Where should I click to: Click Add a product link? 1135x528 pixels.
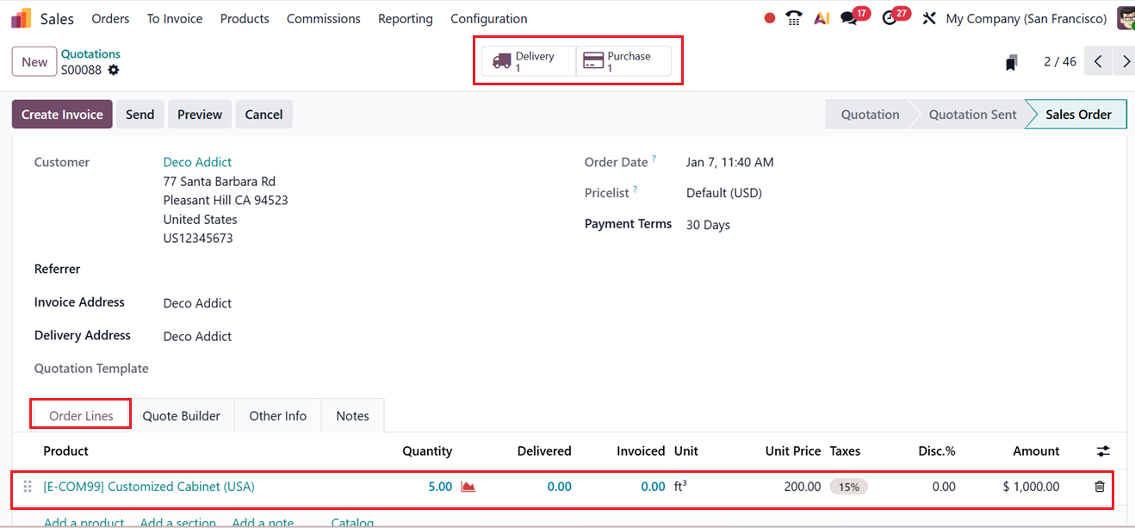pos(84,522)
